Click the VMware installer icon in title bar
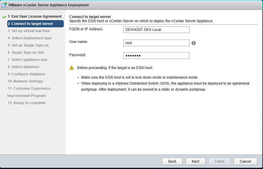 (x=4, y=5)
